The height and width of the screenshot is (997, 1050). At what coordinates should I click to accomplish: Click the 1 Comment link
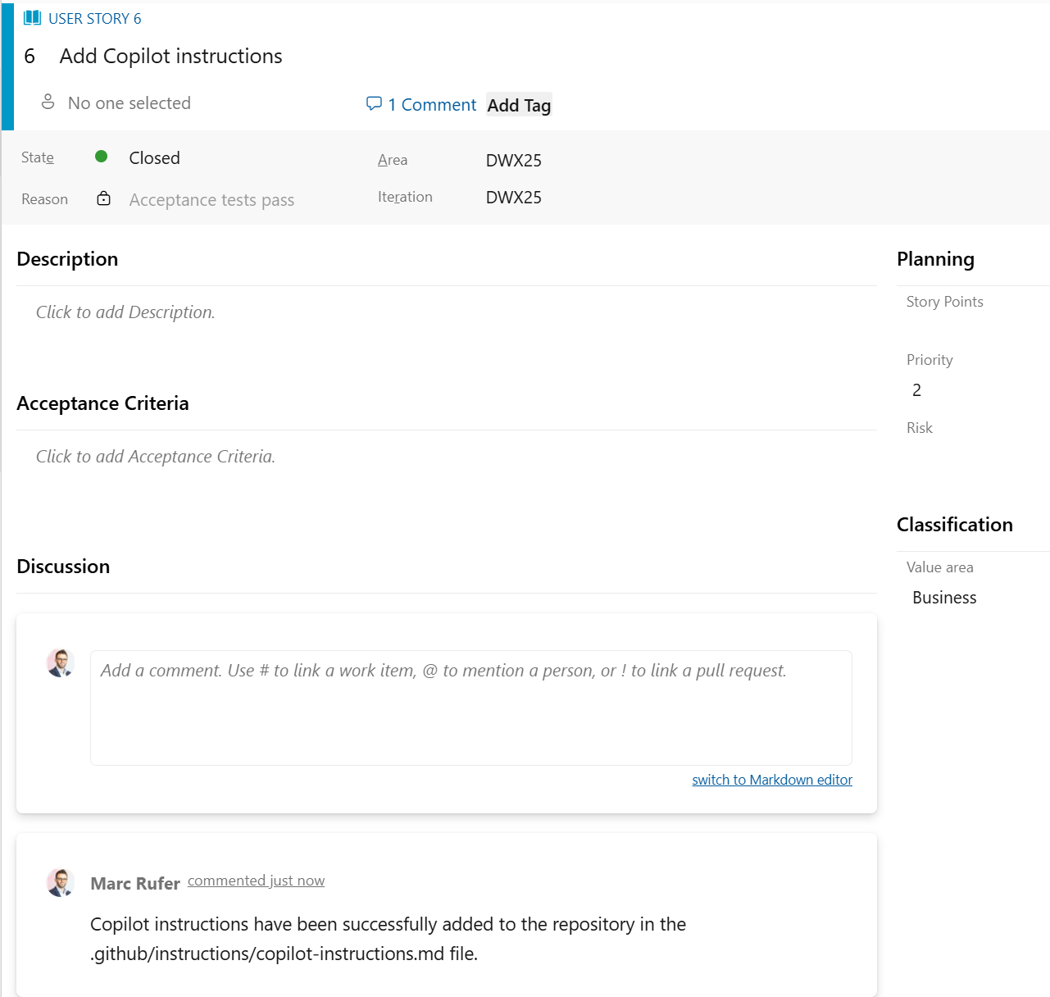pyautogui.click(x=432, y=104)
